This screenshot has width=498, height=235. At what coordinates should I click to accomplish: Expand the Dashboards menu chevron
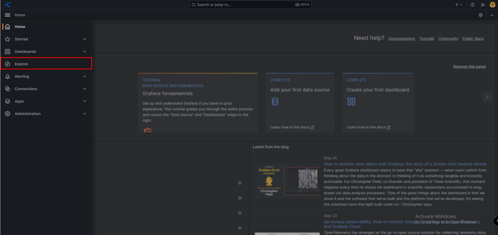(84, 51)
